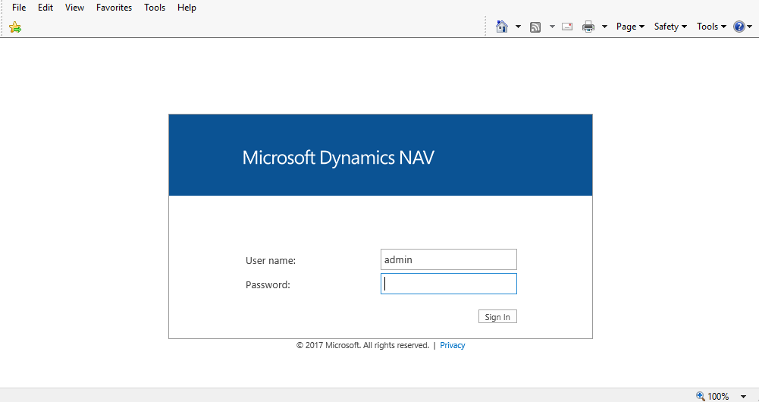Focus the Password field

coord(449,284)
